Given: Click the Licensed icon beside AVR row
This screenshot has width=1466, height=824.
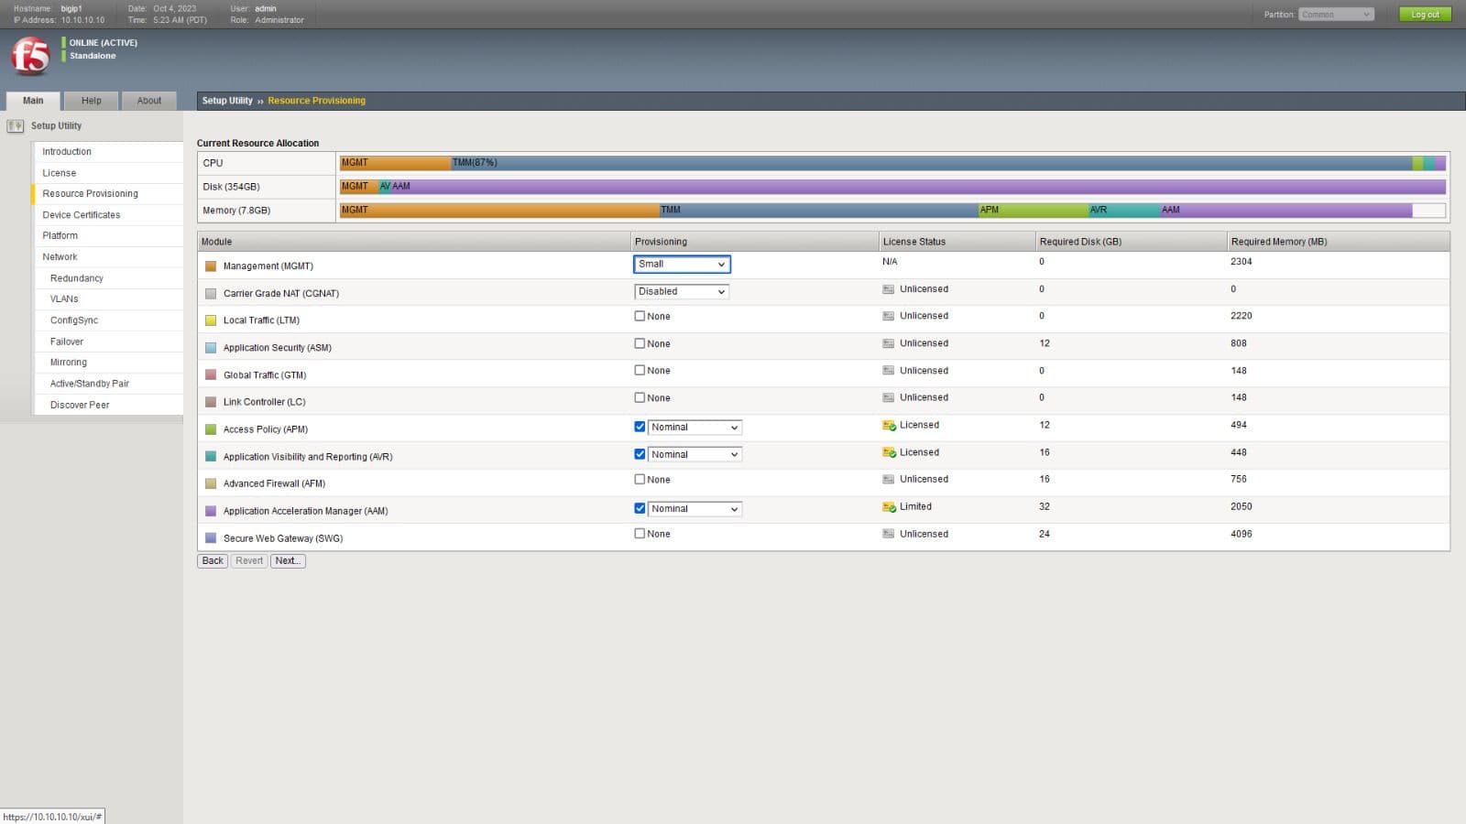Looking at the screenshot, I should click(x=887, y=452).
